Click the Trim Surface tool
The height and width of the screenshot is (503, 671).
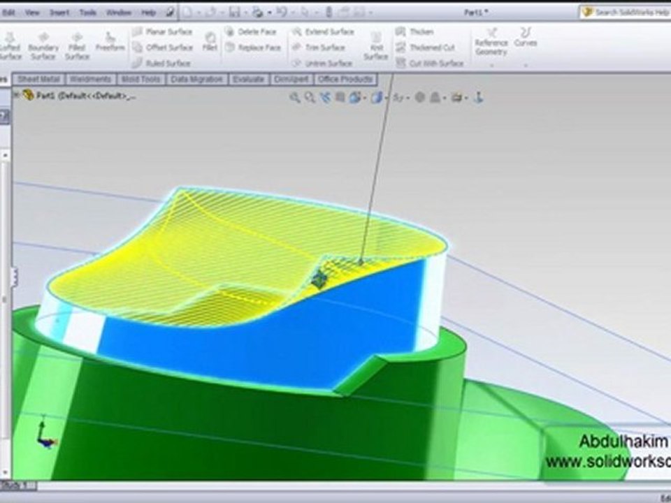pyautogui.click(x=319, y=48)
